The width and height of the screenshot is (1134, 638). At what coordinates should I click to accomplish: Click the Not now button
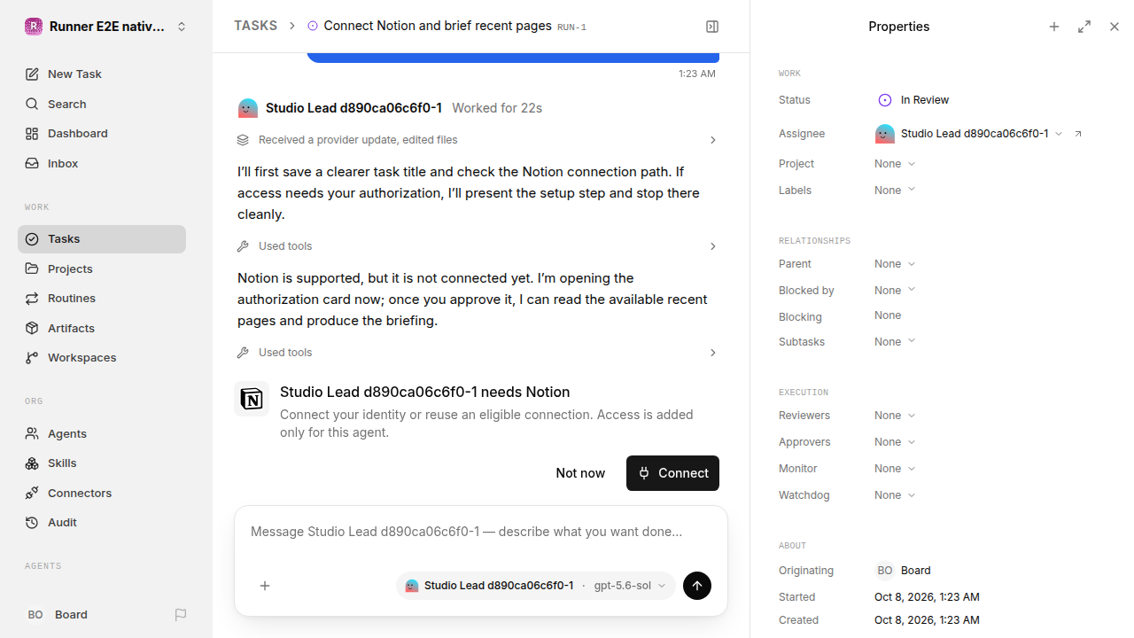point(580,473)
